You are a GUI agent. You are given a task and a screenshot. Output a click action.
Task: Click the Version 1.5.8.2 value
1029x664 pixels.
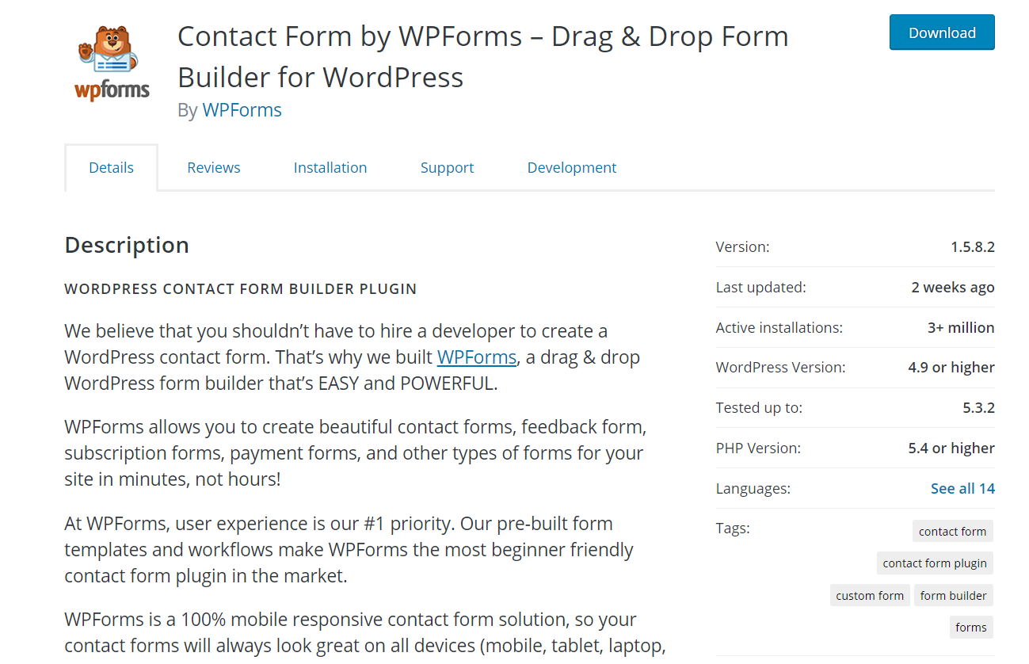tap(973, 246)
